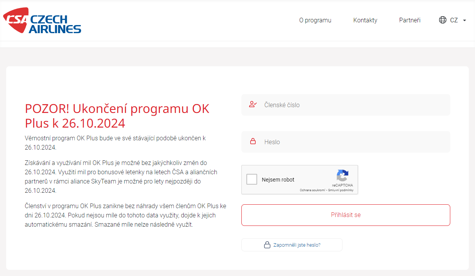Check the Nejsem robot checkbox
This screenshot has height=276, width=475.
click(x=252, y=179)
